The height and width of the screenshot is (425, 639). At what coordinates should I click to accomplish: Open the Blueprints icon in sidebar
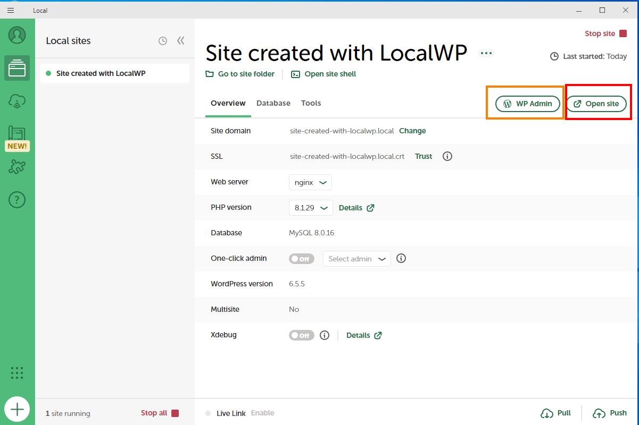coord(17,134)
